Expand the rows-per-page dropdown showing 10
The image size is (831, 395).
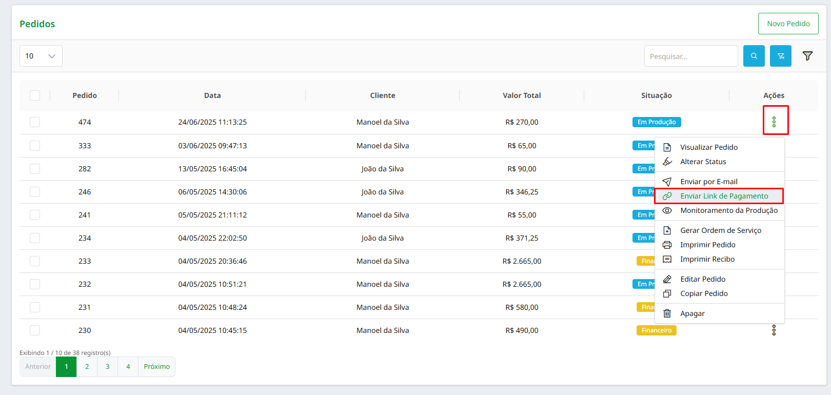[x=41, y=56]
